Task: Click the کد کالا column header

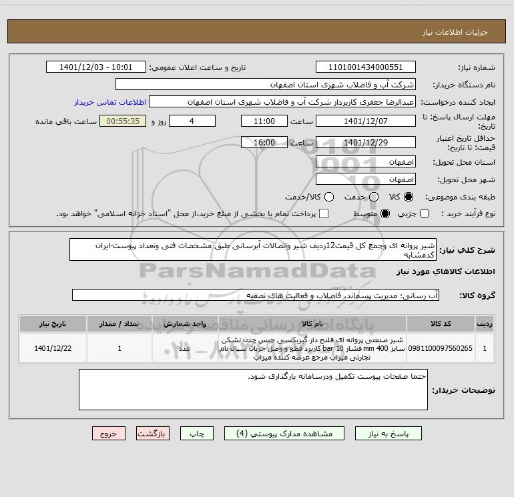Action: point(441,324)
